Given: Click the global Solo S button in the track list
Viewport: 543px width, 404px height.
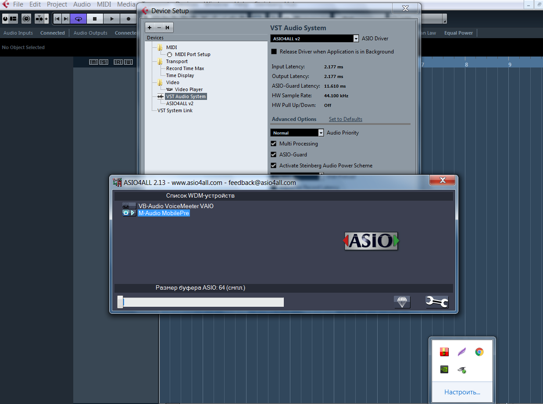Looking at the screenshot, I should (103, 62).
